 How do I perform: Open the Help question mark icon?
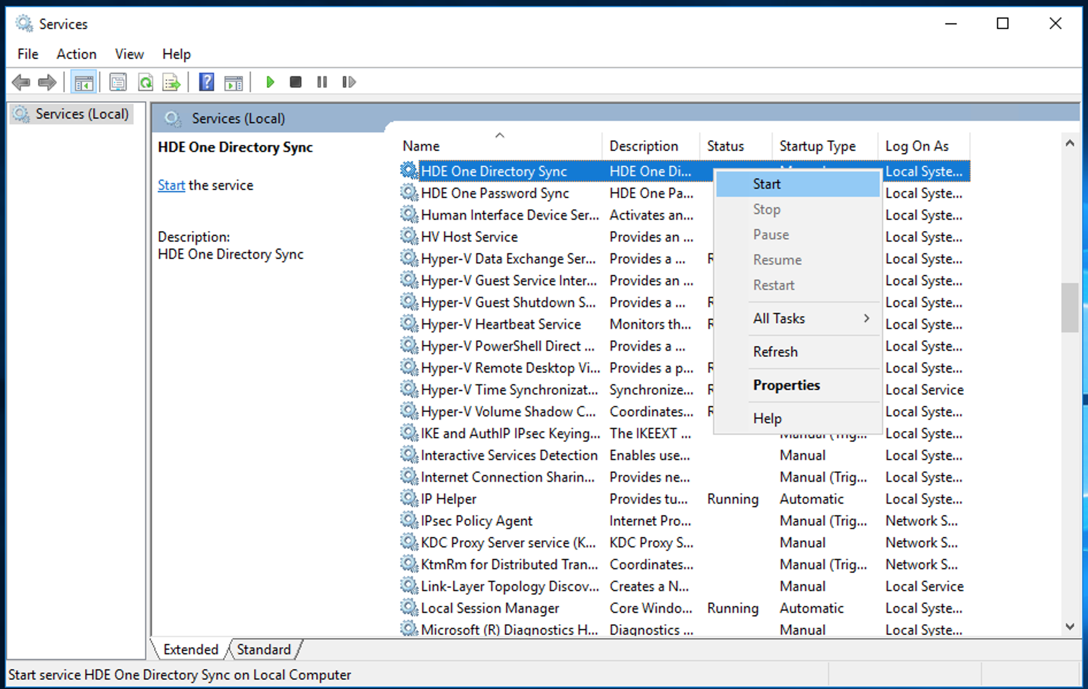click(206, 82)
